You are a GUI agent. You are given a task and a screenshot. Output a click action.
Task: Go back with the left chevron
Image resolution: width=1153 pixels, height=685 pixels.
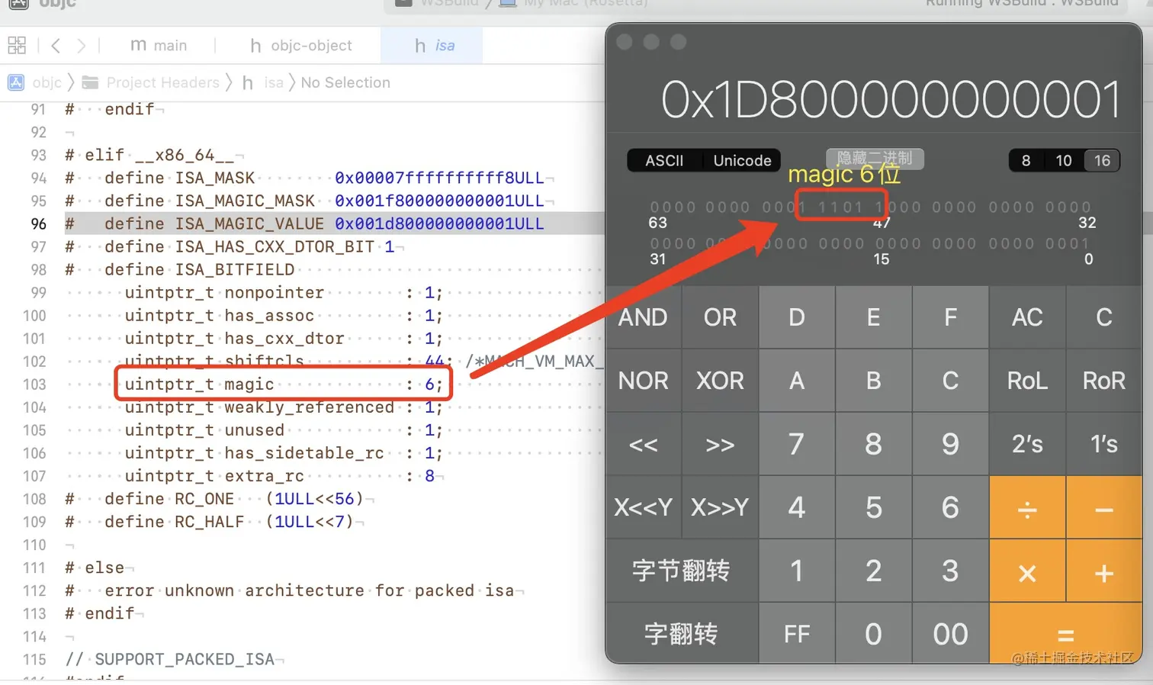[x=56, y=46]
